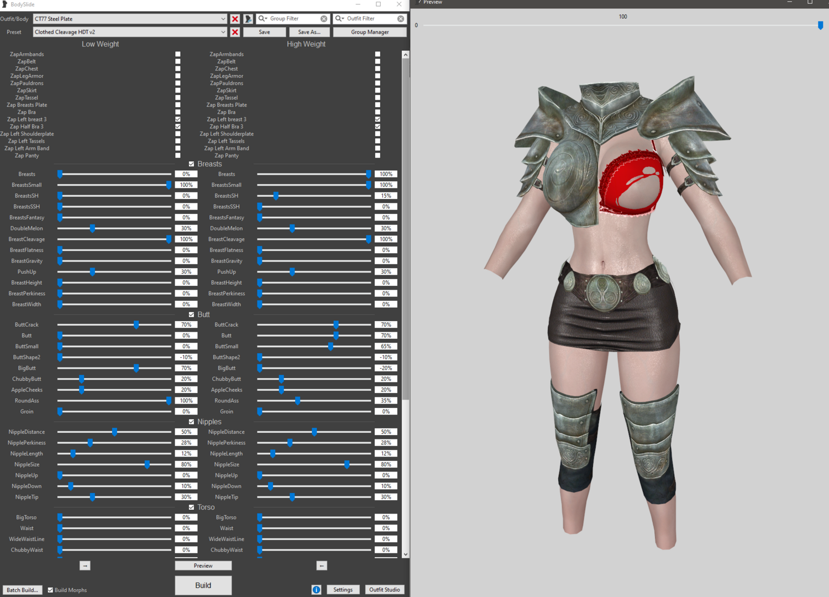Click the low weight Breasts slider track

click(114, 174)
